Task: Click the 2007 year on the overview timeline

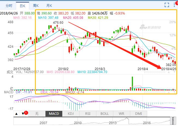Action: click(43, 123)
